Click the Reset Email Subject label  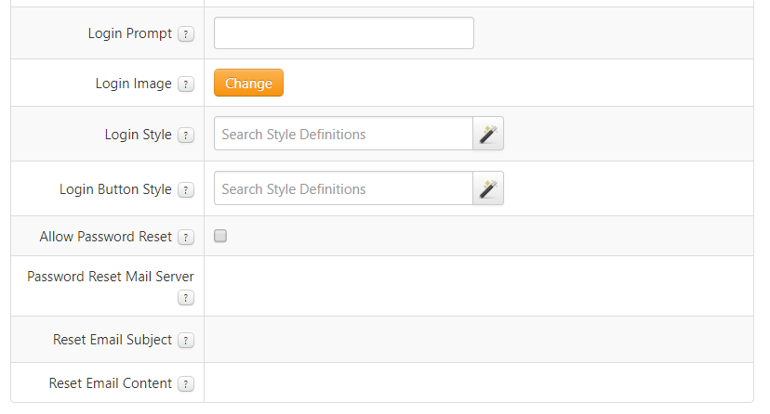(x=113, y=340)
